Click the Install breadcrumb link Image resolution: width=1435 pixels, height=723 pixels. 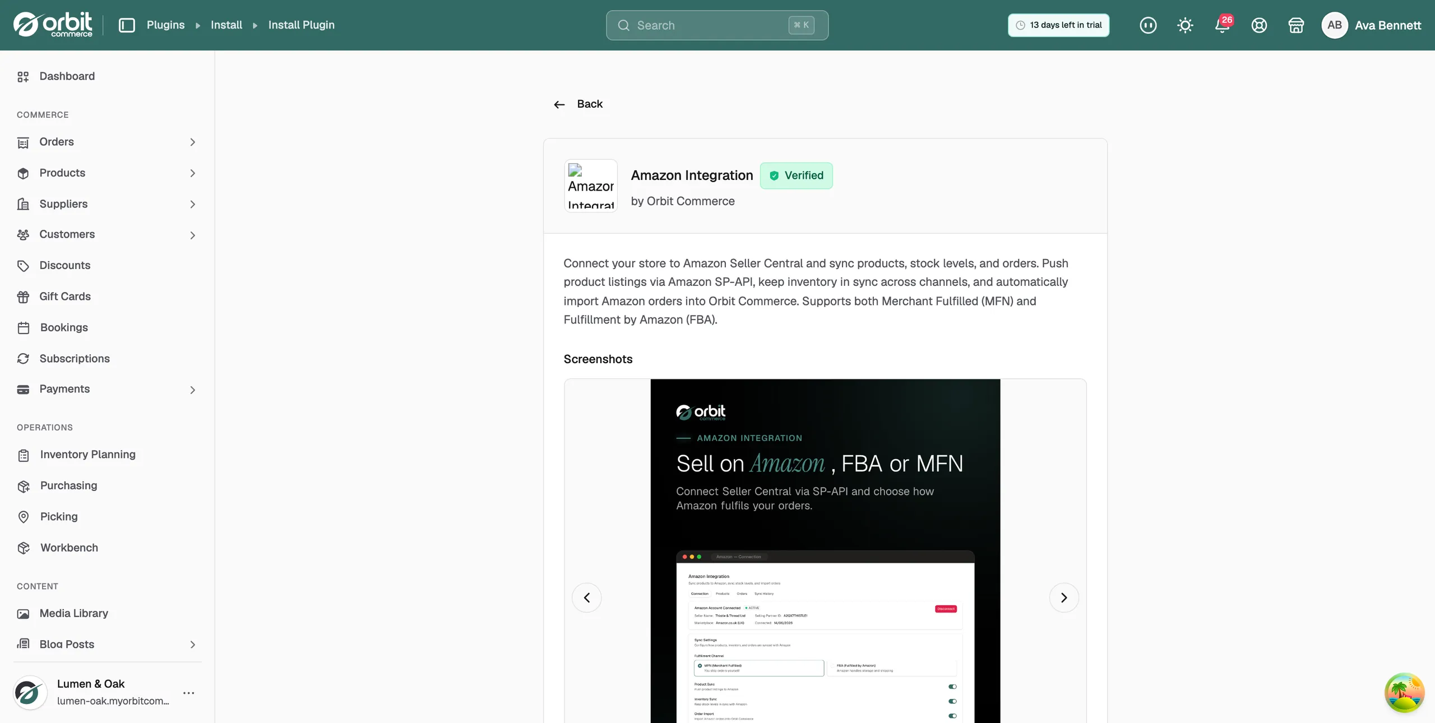pyautogui.click(x=226, y=25)
